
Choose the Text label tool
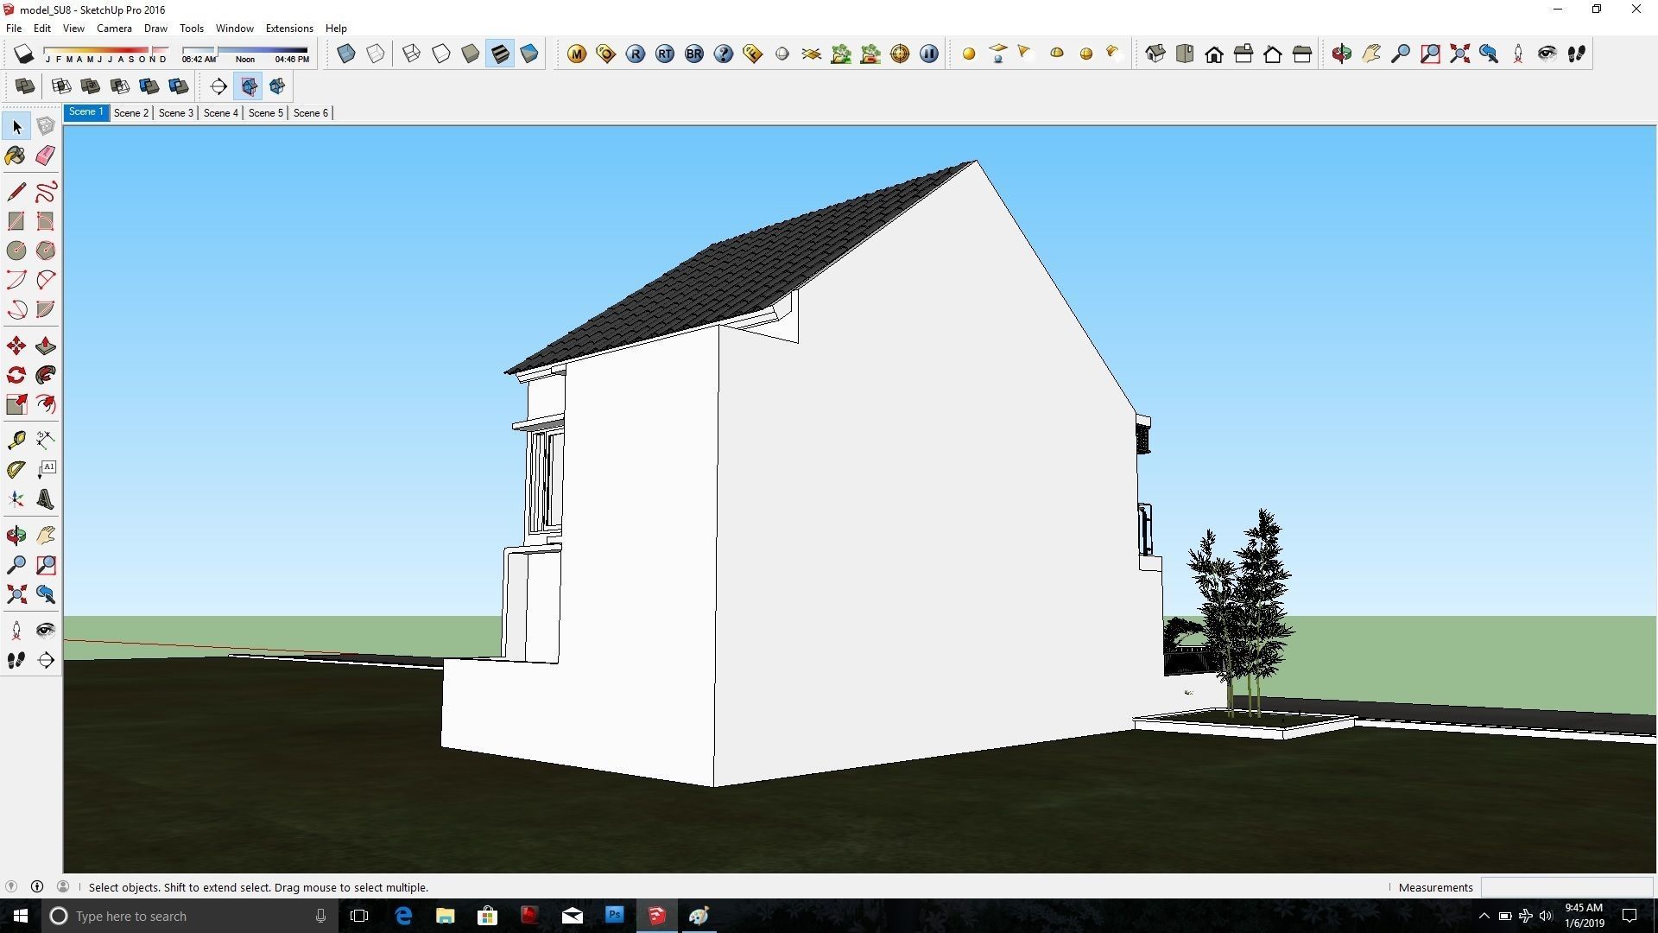pyautogui.click(x=46, y=470)
